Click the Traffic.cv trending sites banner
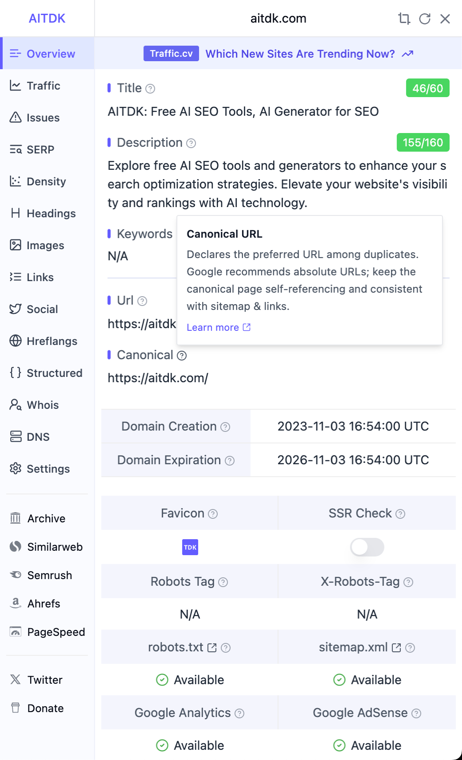This screenshot has width=462, height=760. point(278,54)
